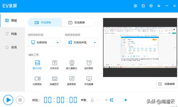Open the 场景编辑 scene editor button
Viewport: 178px width, 107px height.
[x=167, y=84]
